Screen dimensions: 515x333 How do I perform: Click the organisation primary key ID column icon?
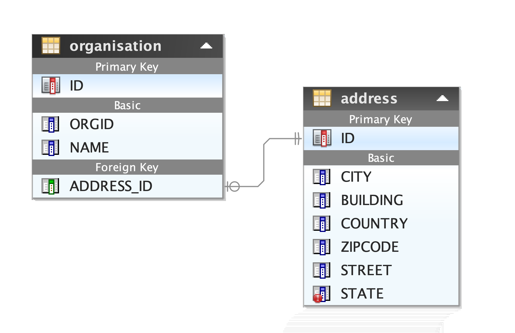tap(51, 86)
